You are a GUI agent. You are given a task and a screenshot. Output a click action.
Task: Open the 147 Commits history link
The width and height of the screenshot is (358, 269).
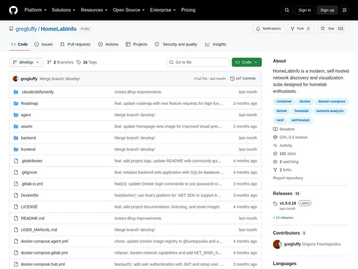[x=243, y=78]
